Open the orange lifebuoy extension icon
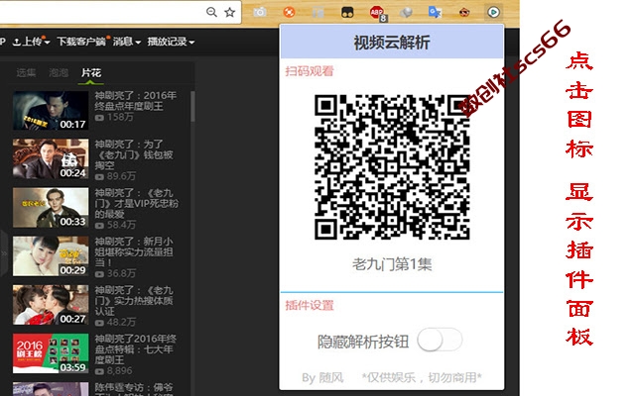 [289, 13]
